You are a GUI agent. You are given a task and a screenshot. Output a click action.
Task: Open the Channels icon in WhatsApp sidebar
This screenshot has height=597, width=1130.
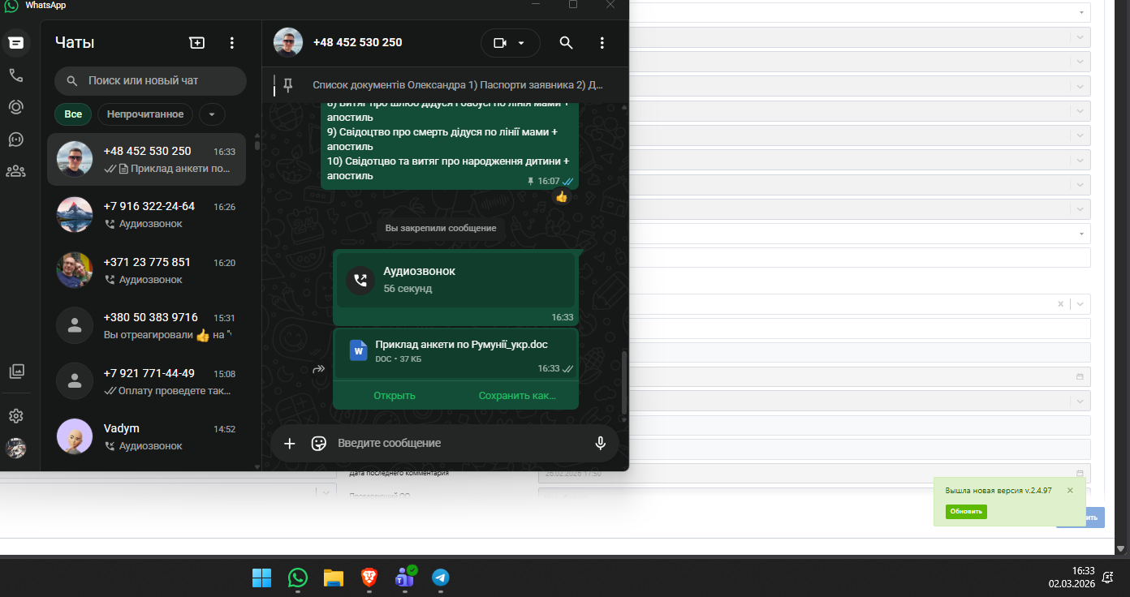[15, 139]
